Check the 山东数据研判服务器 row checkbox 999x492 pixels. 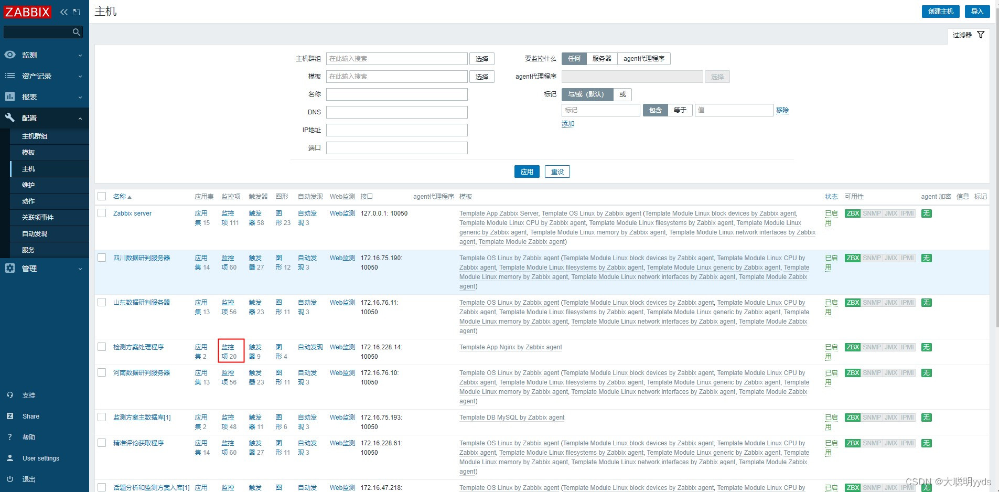[102, 302]
